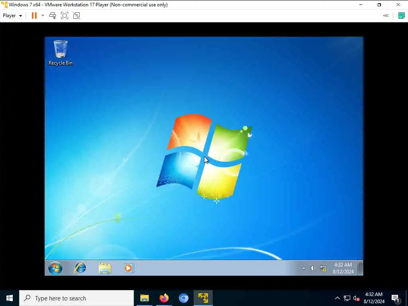Screen dimensions: 408x306
Task: Open Windows Explorer from Windows 7 taskbar
Action: 105,268
